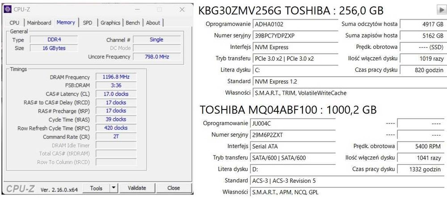
Task: Click power-on count 1041 razy
Action: click(x=422, y=158)
